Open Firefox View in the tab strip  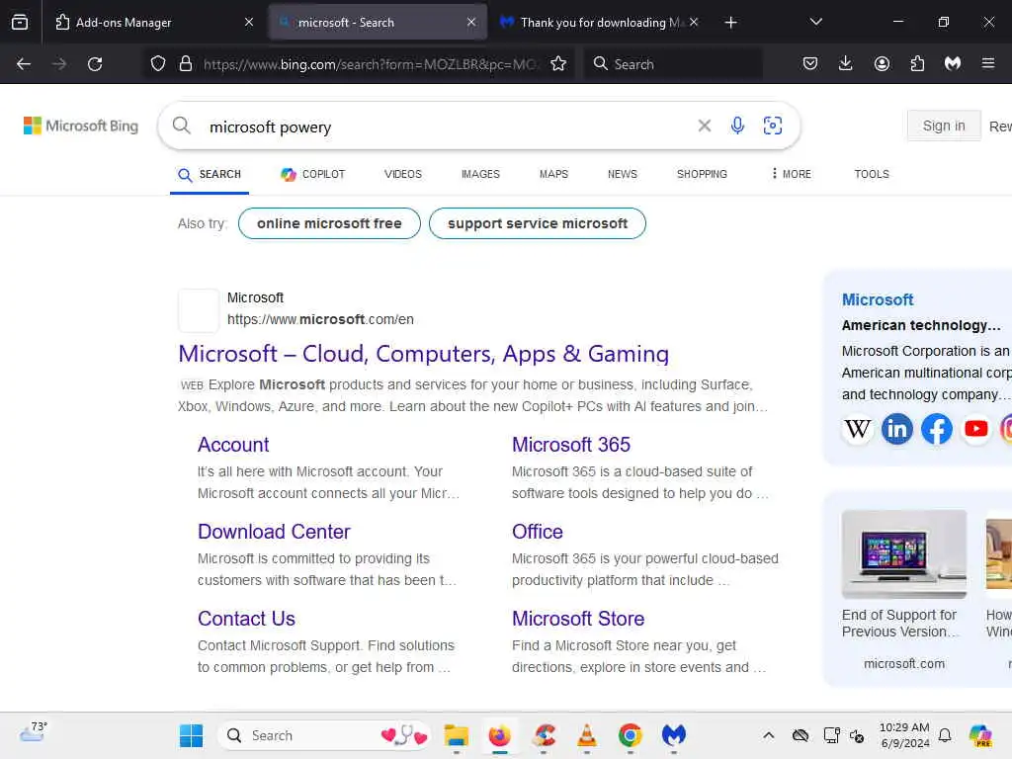20,23
